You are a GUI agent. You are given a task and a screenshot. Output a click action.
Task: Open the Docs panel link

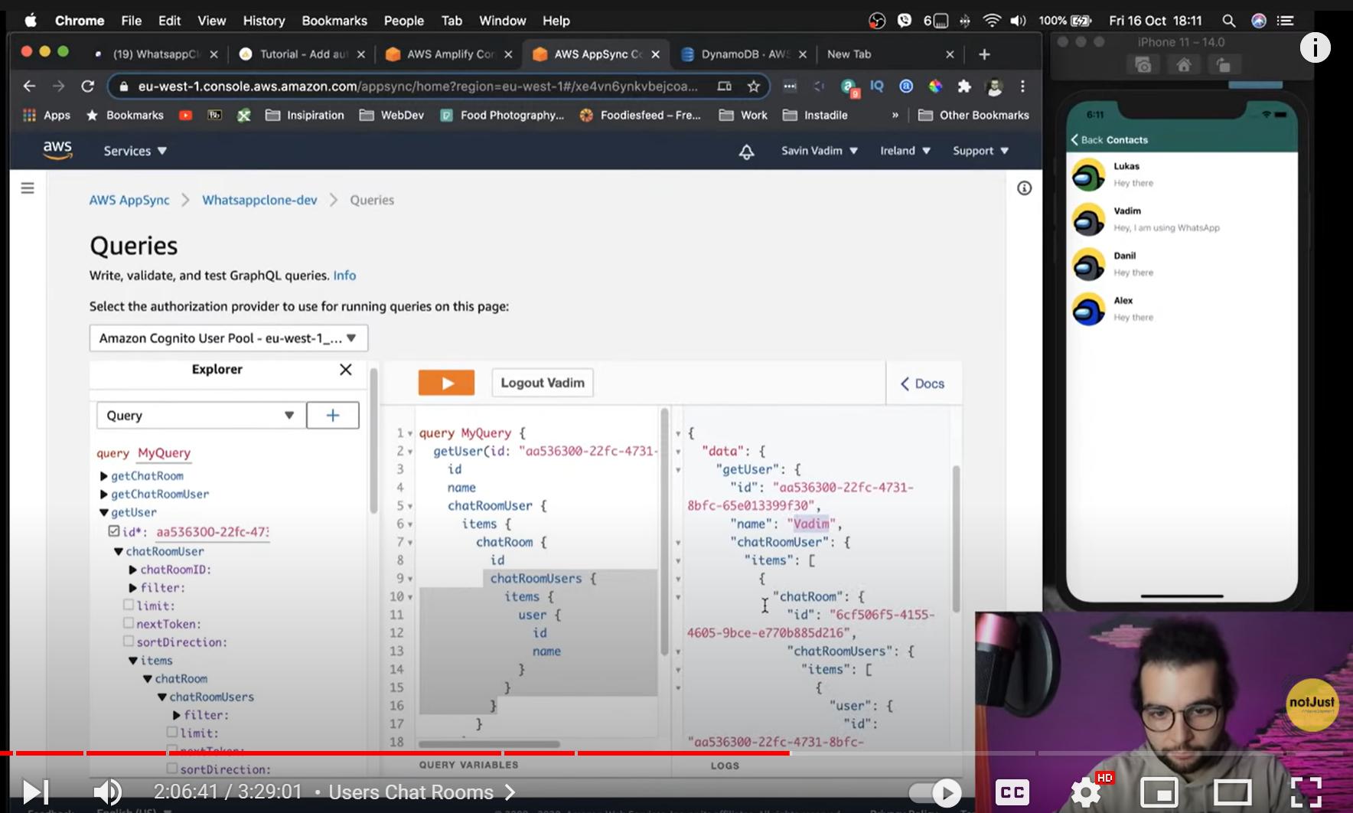point(922,384)
